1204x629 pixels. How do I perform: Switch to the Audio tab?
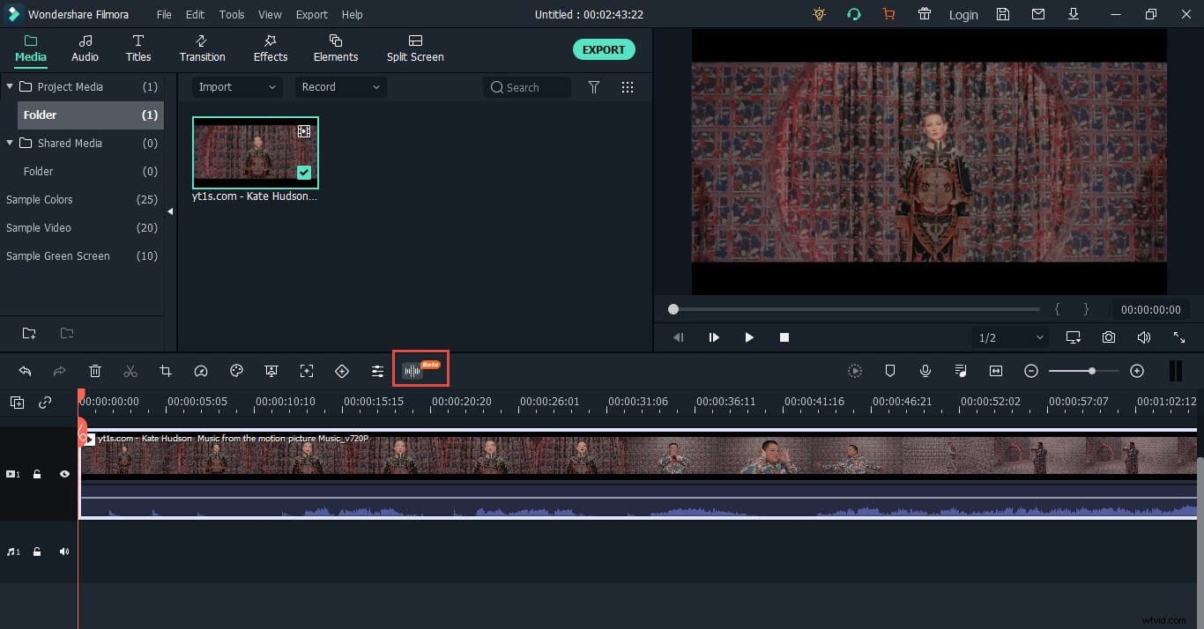tap(85, 48)
